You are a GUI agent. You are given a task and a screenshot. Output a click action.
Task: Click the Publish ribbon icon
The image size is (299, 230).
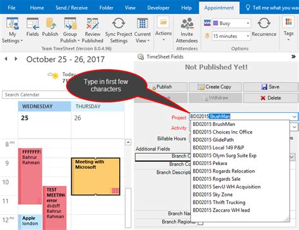[x=50, y=27]
